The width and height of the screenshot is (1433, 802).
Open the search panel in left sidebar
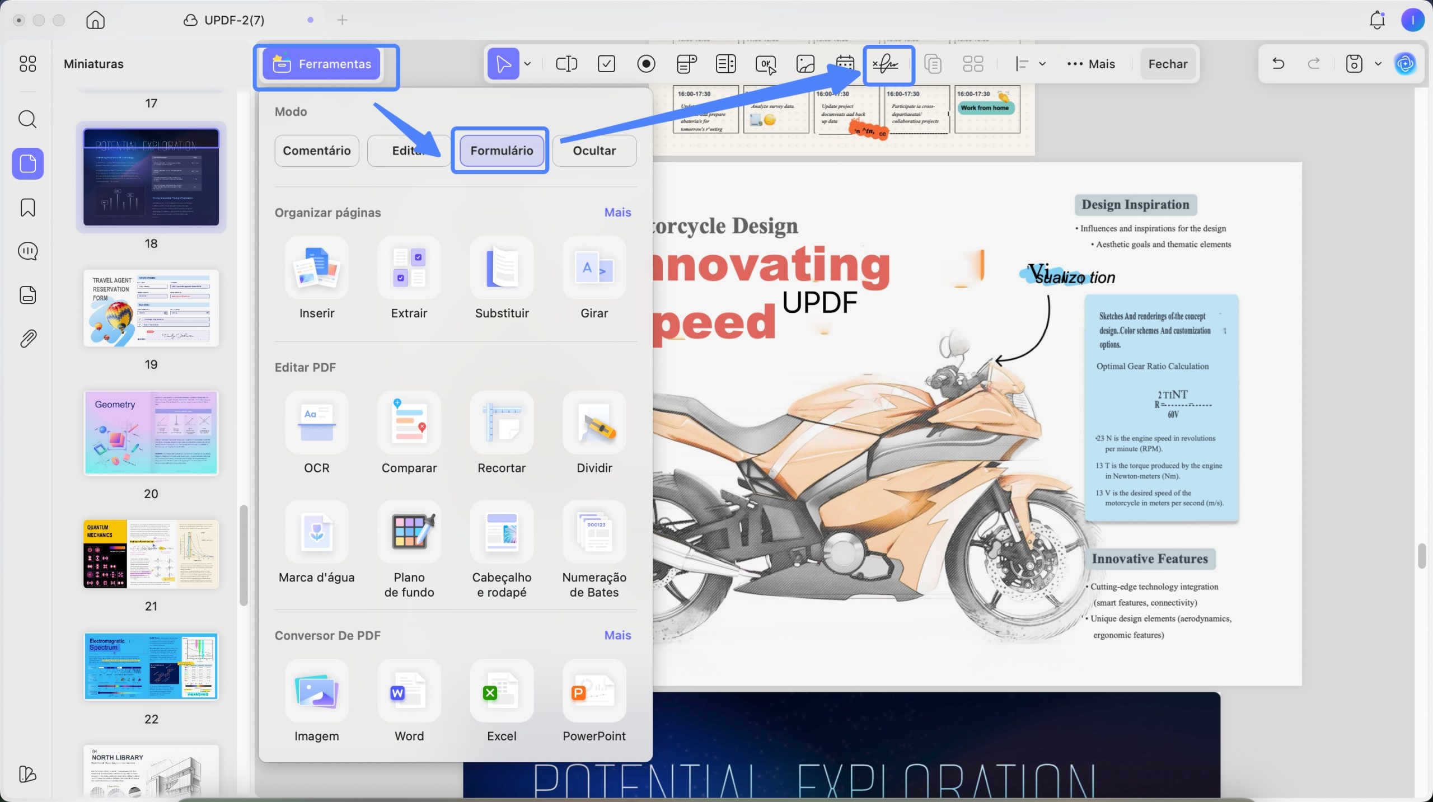pyautogui.click(x=27, y=119)
